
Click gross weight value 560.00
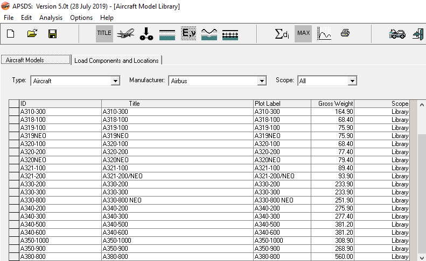[332, 257]
